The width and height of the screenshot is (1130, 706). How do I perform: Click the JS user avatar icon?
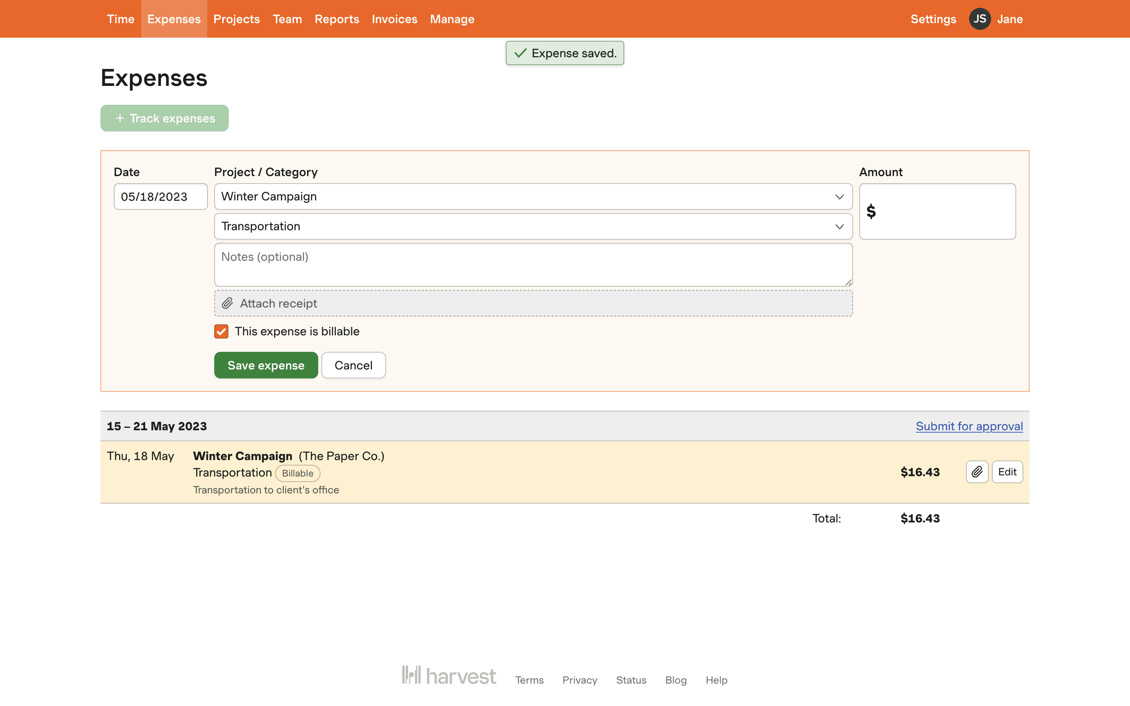point(979,19)
